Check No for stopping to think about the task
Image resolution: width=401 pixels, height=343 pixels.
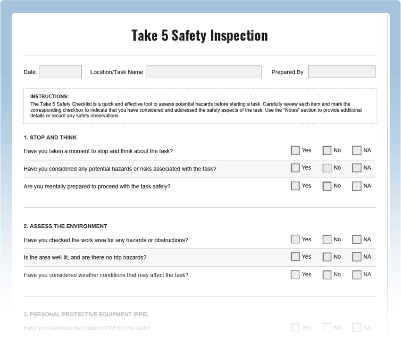point(326,150)
